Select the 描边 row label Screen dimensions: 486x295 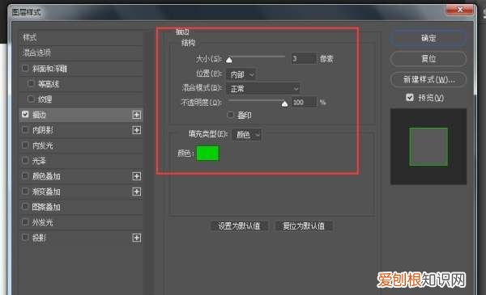39,115
